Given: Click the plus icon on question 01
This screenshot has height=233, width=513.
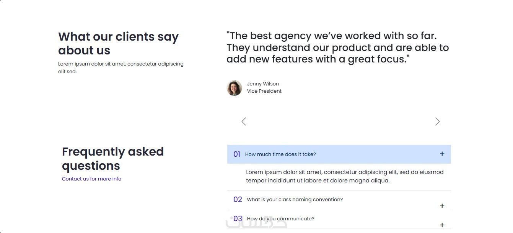Looking at the screenshot, I should 442,154.
